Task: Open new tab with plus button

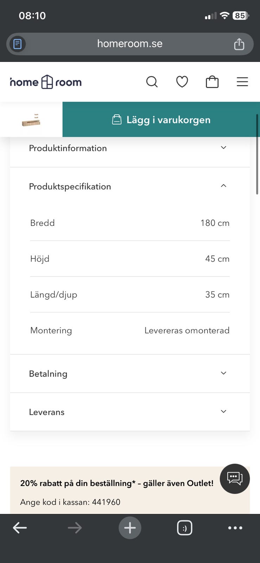Action: click(x=130, y=527)
